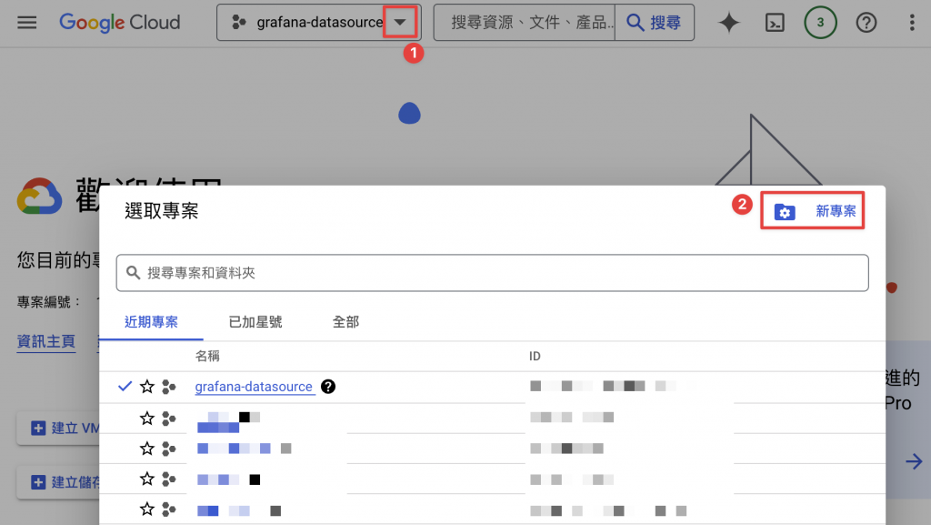Open the 資訊主頁 link in background page
The height and width of the screenshot is (525, 931).
pos(45,341)
